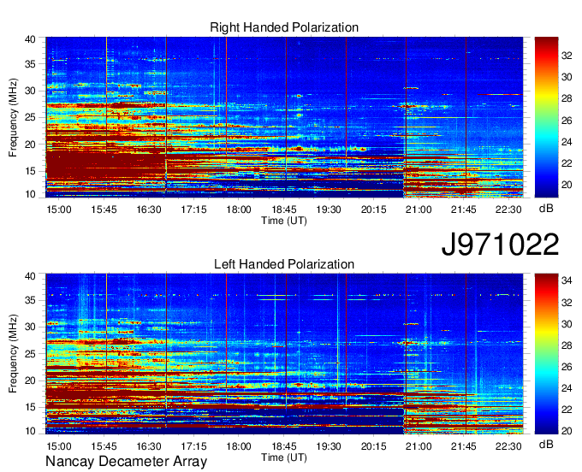Click the 15 MHz tick of Right Handed plot
Image resolution: width=582 pixels, height=472 pixels.
point(30,171)
